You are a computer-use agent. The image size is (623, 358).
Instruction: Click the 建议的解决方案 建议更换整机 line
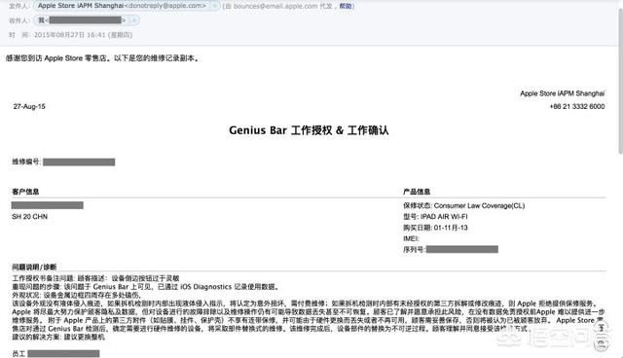58,337
